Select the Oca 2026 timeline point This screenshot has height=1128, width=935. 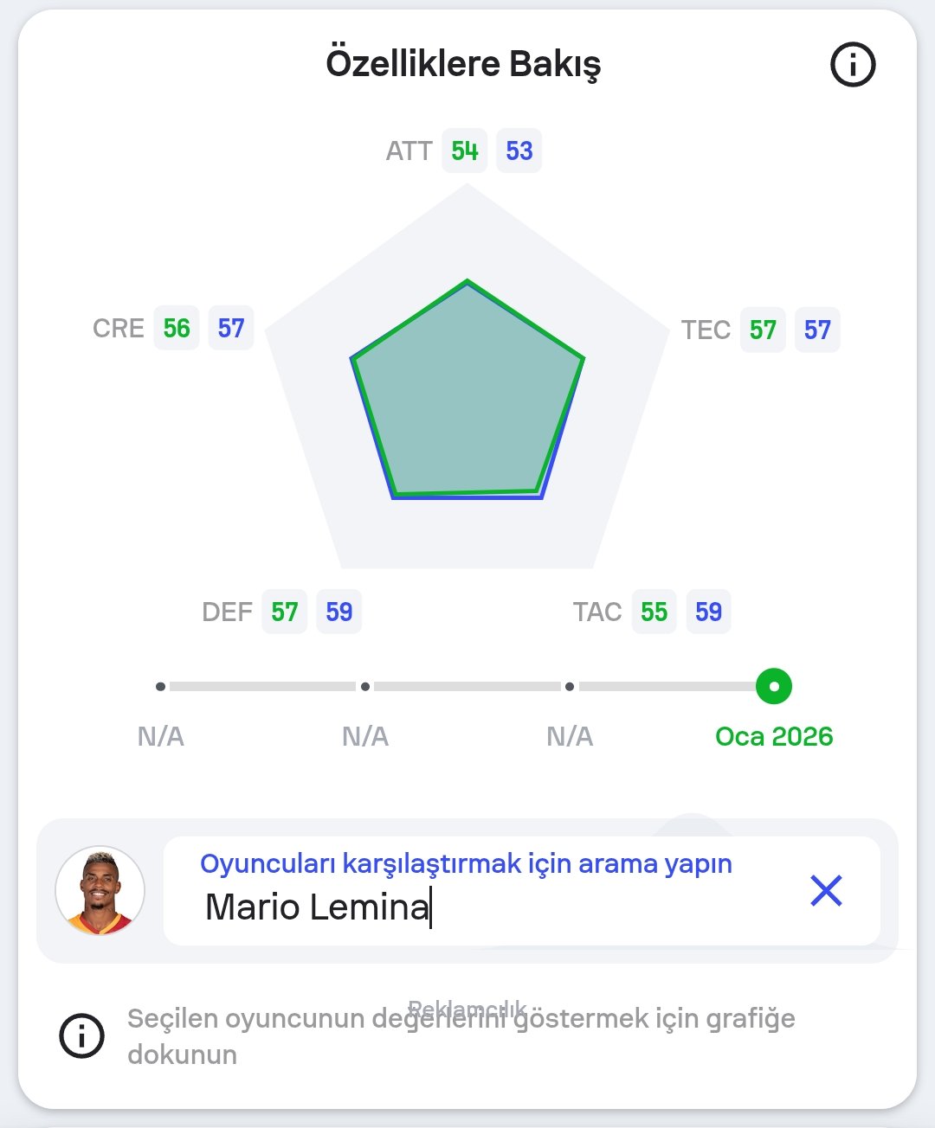[773, 687]
